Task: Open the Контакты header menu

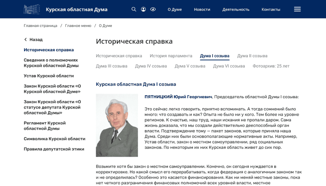Action: [x=270, y=10]
